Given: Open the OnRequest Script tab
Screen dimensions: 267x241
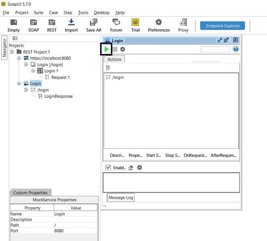Looking at the screenshot, I should [x=195, y=155].
